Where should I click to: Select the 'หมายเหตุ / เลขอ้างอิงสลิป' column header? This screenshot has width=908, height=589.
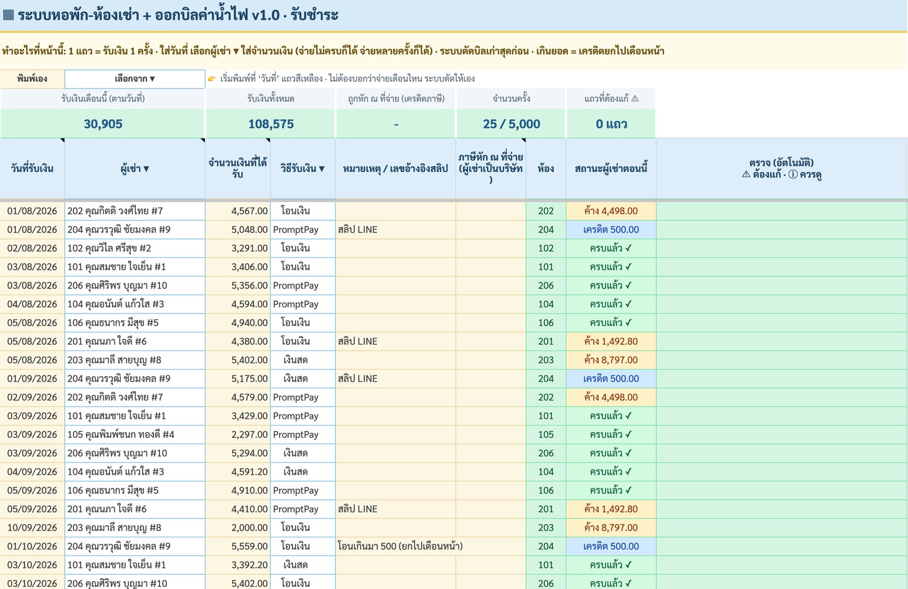click(396, 168)
